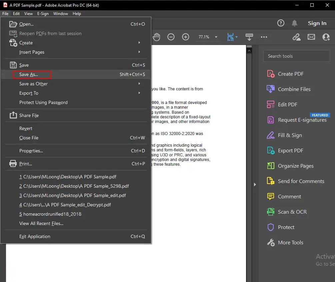Select Close File in the menu
This screenshot has height=282, width=335.
coord(76,138)
